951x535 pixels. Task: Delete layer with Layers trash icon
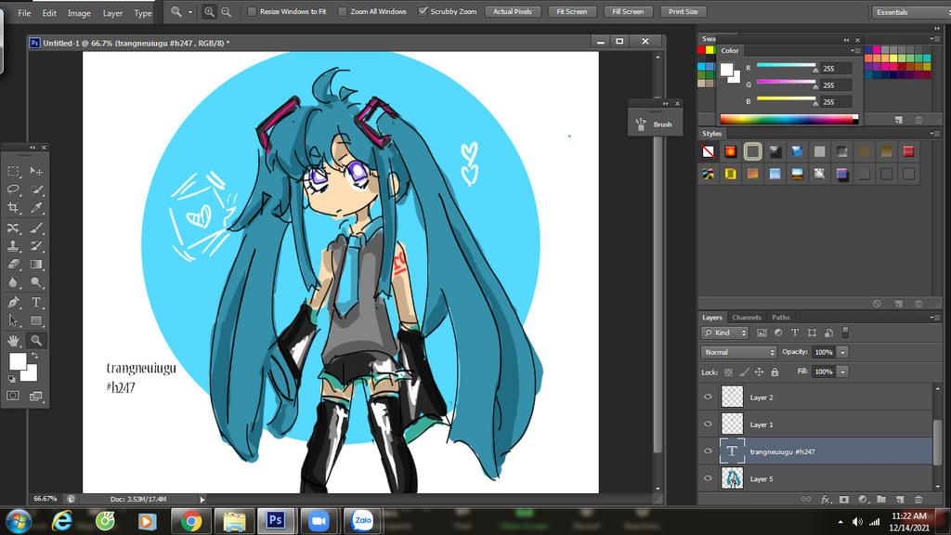[x=918, y=499]
